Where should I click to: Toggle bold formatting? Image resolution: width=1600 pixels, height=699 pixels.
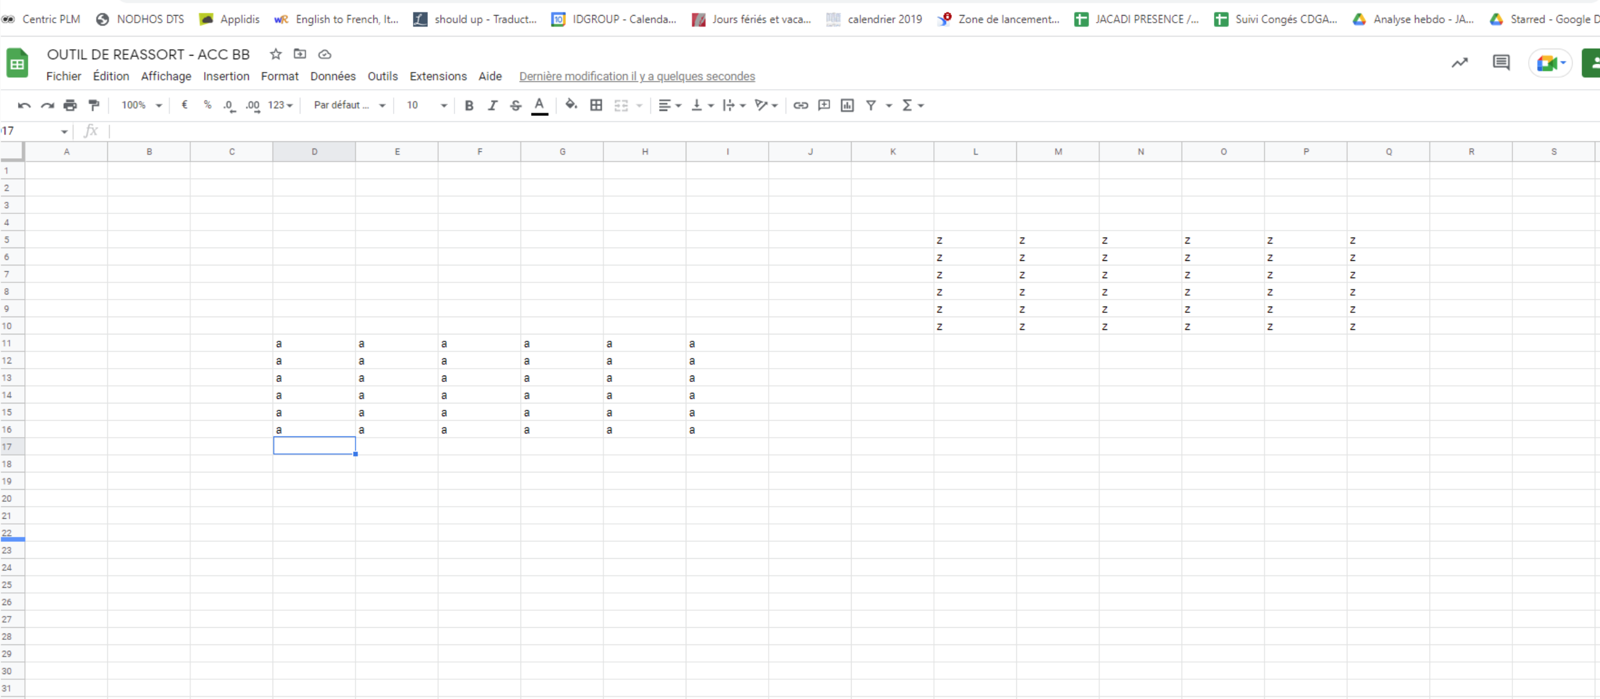click(x=469, y=105)
